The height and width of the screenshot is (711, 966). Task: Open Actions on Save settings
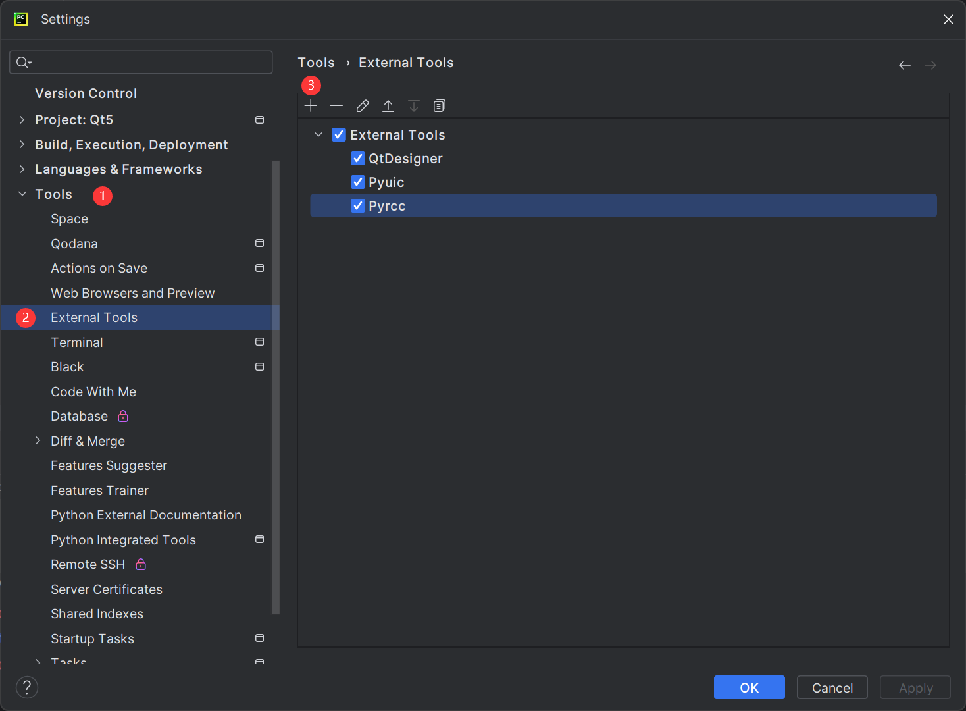click(x=99, y=268)
